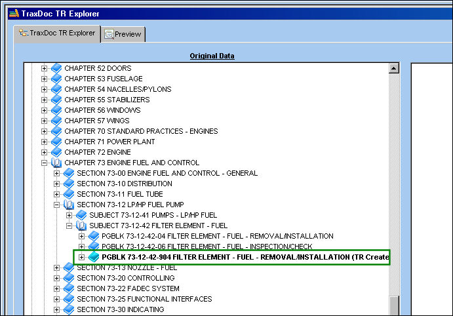Click the open book icon of SUBJECT 73-12-42

[x=81, y=226]
